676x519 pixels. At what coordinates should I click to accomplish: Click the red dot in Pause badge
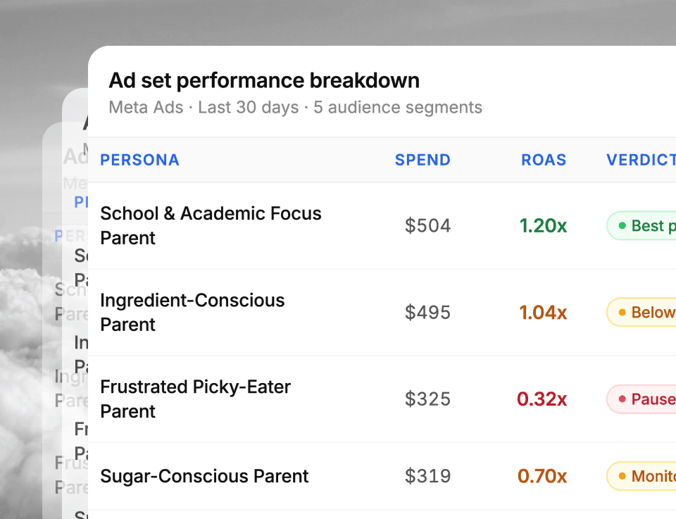click(622, 399)
